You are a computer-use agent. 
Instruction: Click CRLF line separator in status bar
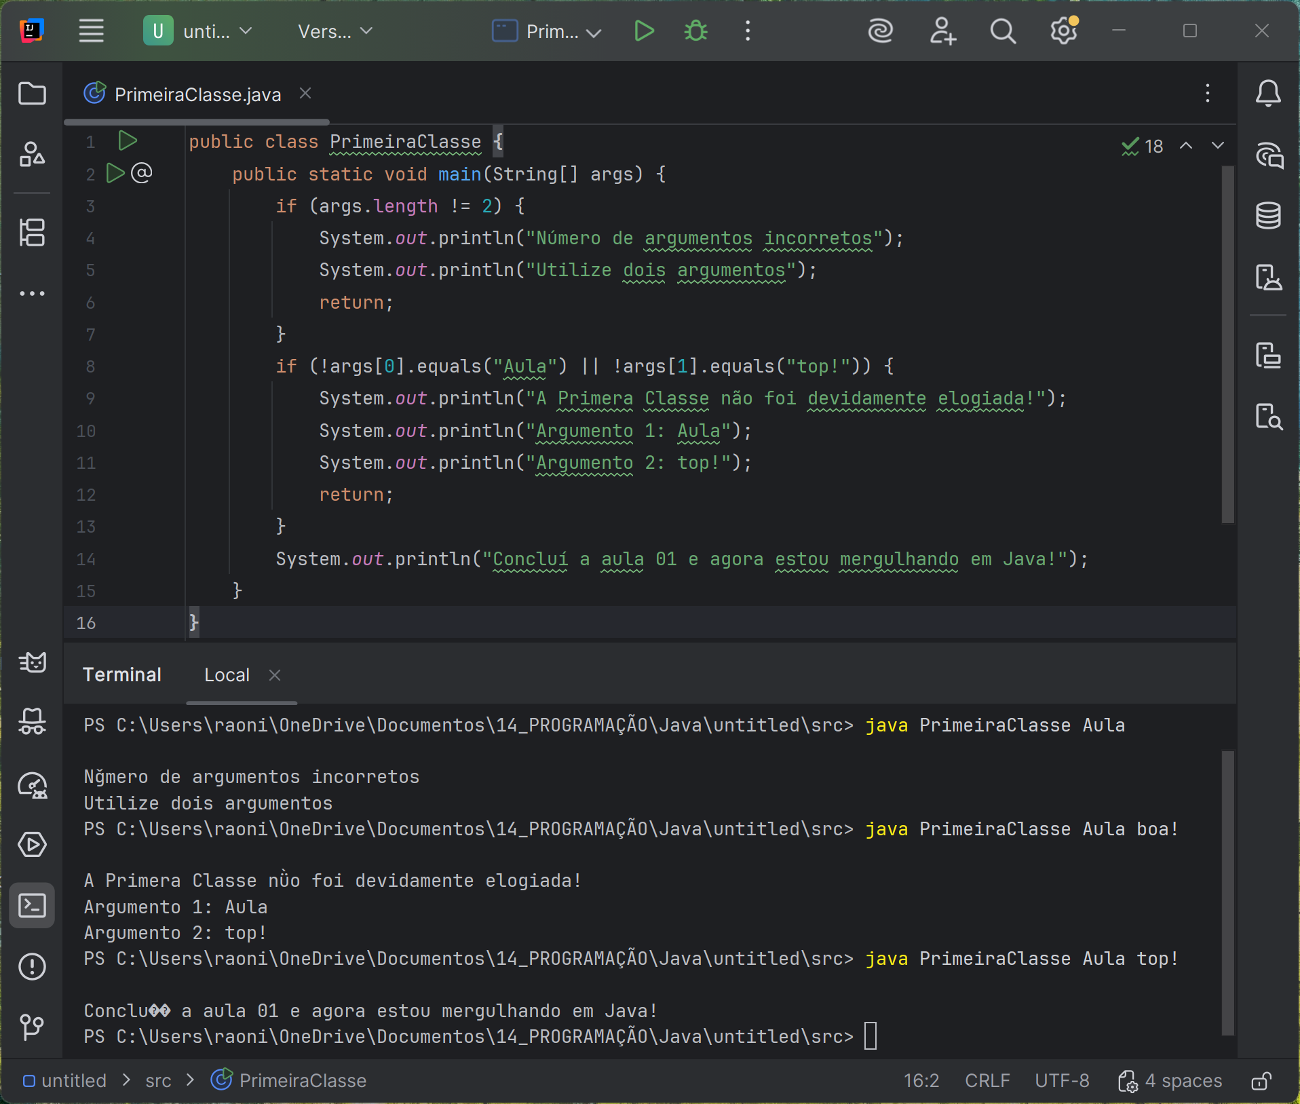987,1080
